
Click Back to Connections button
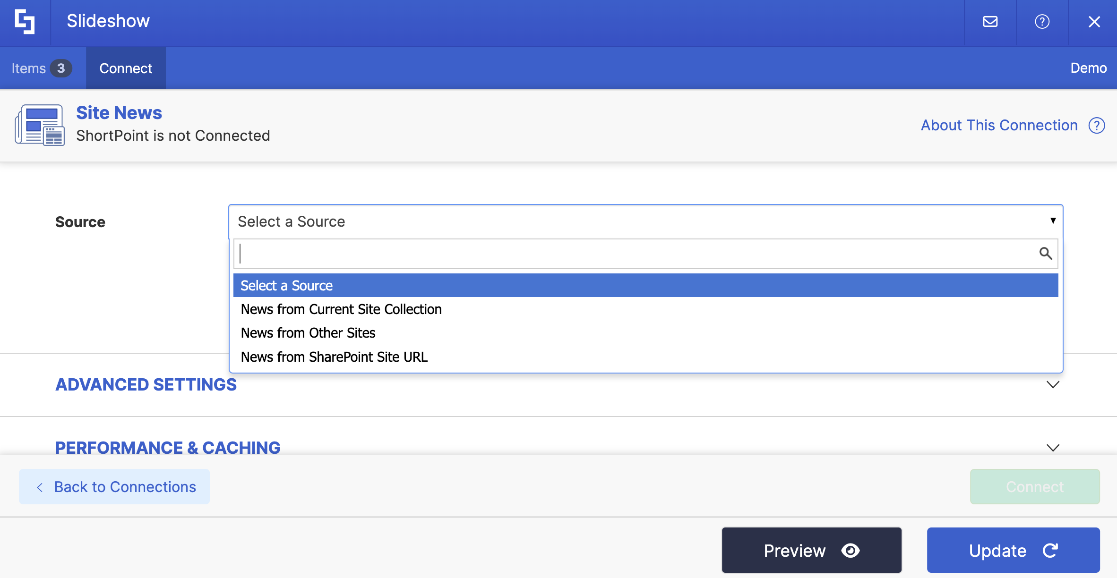[x=114, y=486]
